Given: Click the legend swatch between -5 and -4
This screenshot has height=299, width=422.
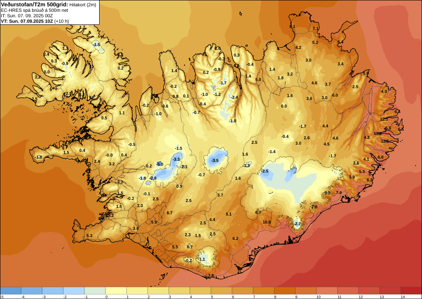Looking at the screenshot, I should [x=11, y=291].
